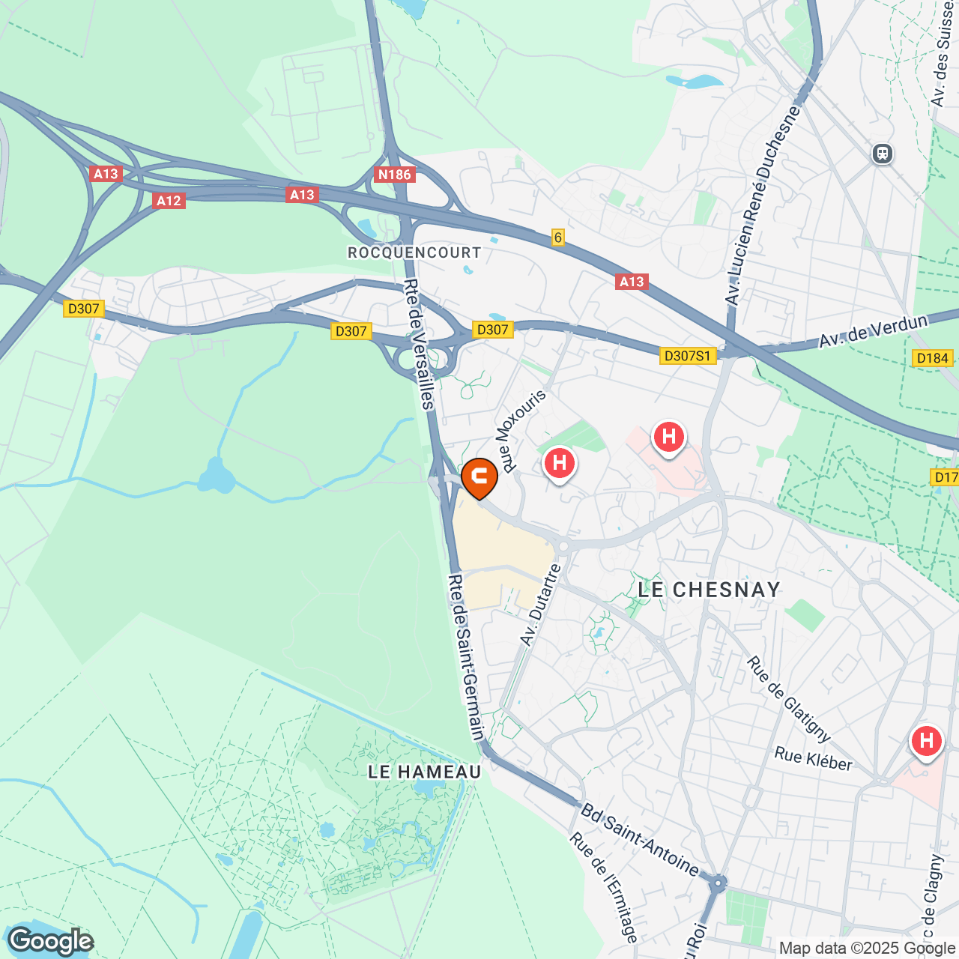This screenshot has width=959, height=959.
Task: Click the A12 highway shield
Action: click(169, 201)
